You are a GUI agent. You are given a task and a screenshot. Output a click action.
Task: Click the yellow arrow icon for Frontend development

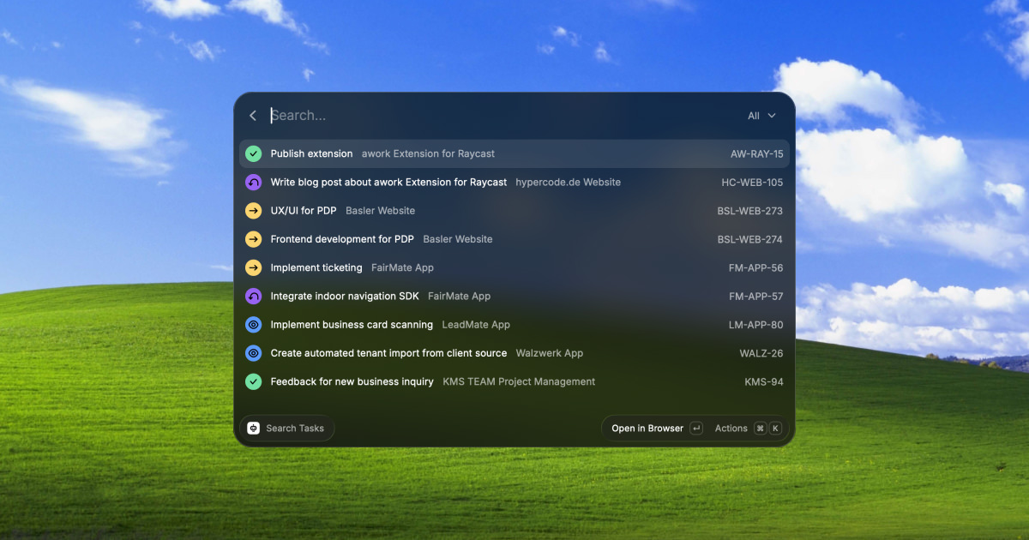253,239
